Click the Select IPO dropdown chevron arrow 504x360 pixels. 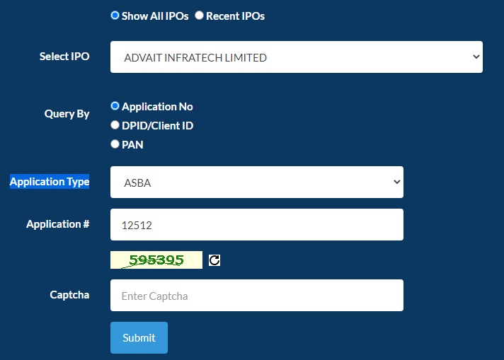tap(475, 57)
